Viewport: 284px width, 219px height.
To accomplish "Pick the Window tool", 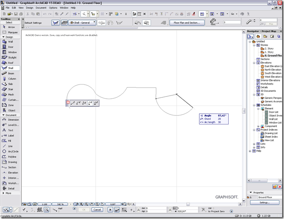I will tap(10, 52).
